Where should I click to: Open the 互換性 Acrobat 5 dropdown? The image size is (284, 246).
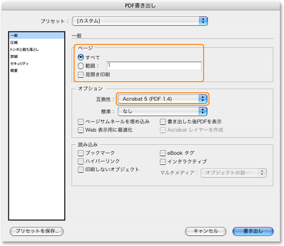click(x=162, y=99)
